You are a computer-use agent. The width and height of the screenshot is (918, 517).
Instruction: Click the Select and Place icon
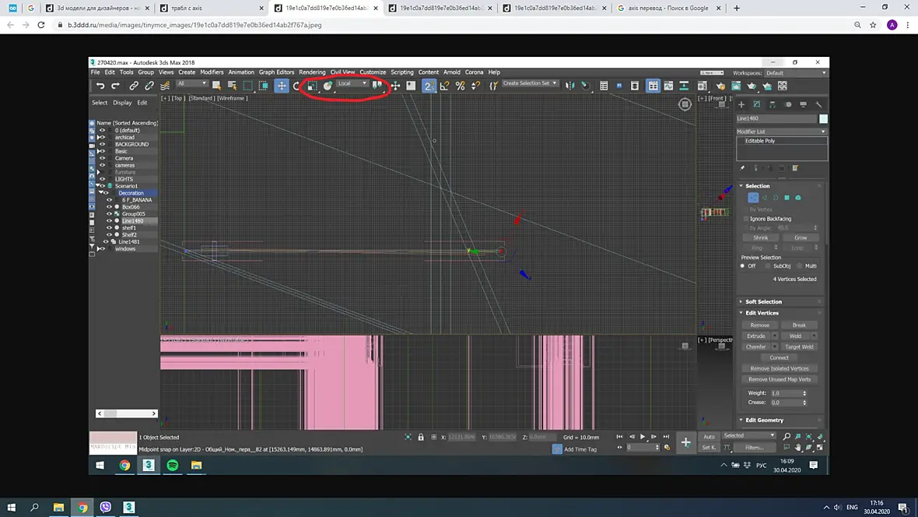(x=328, y=86)
